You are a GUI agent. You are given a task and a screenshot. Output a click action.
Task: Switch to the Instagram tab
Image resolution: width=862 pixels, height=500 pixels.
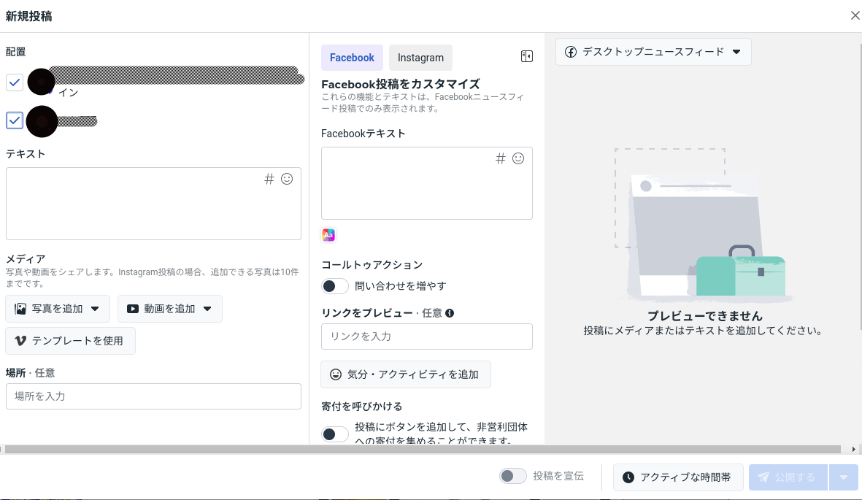click(x=420, y=58)
